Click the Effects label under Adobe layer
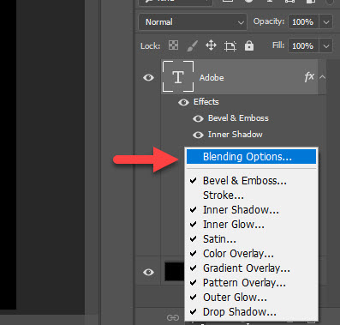This screenshot has height=325, width=340. tap(206, 102)
